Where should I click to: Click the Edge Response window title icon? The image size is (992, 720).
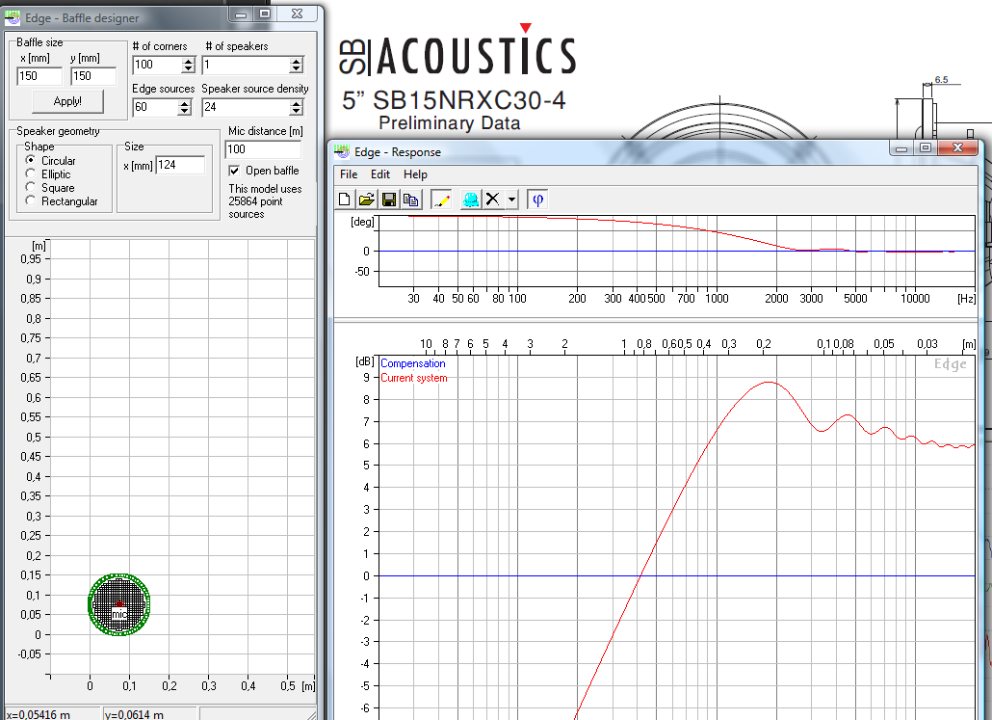tap(342, 152)
